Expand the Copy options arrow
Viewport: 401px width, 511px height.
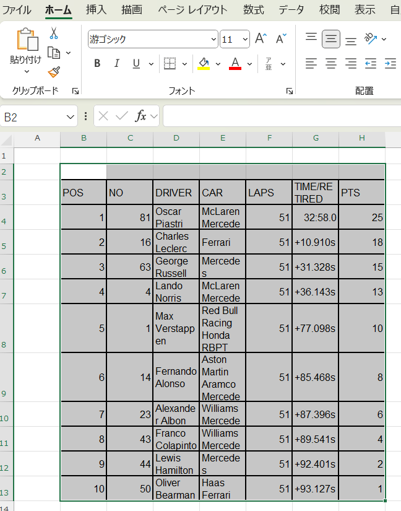coord(68,53)
